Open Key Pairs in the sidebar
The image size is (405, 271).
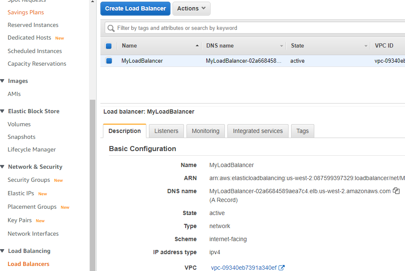20,220
